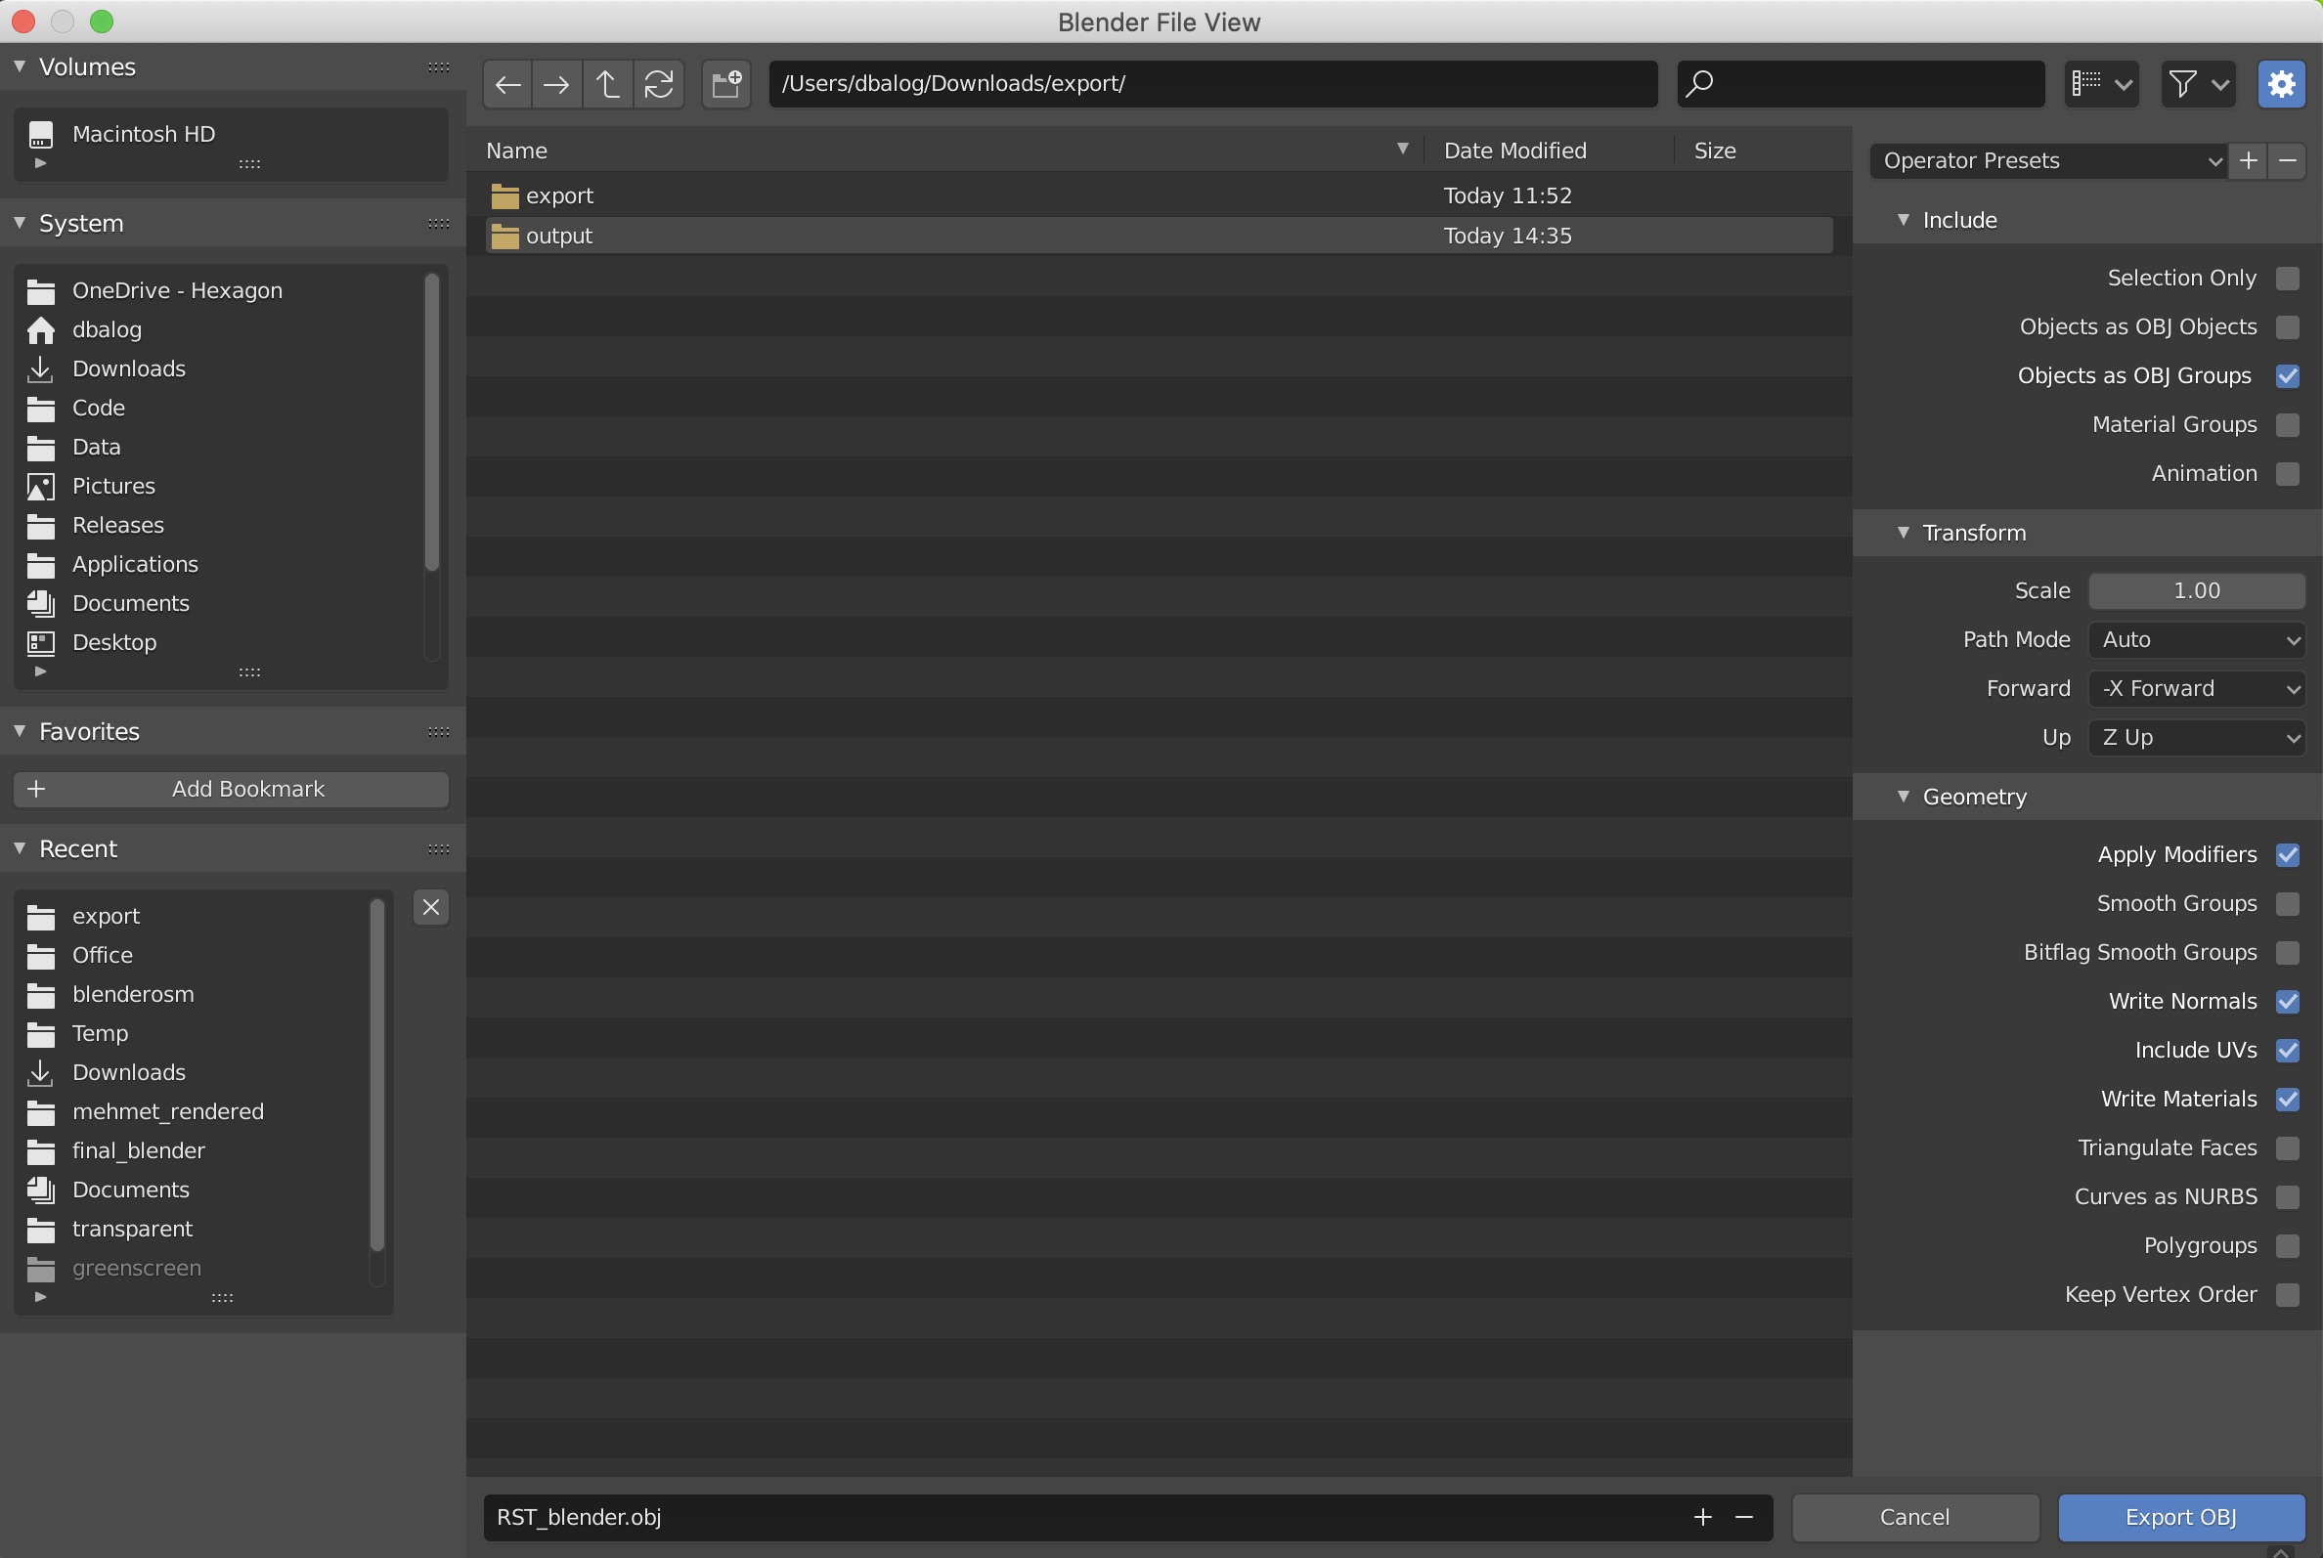Open Operator Presets dropdown
Image resolution: width=2323 pixels, height=1558 pixels.
coord(2047,161)
